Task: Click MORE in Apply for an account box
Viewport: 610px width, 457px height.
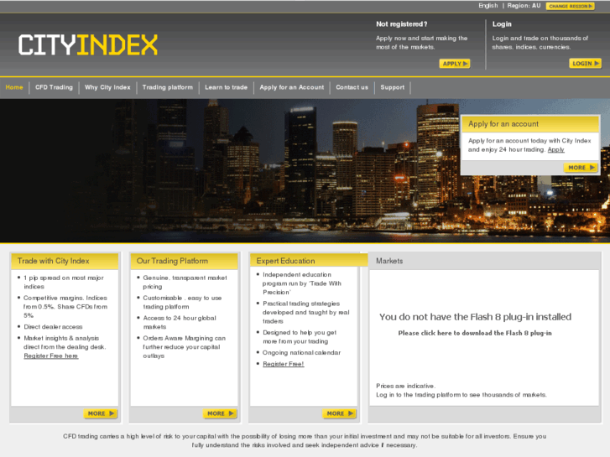Action: click(581, 167)
